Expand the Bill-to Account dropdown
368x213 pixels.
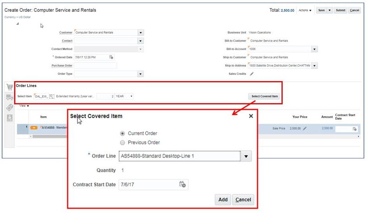[314, 49]
